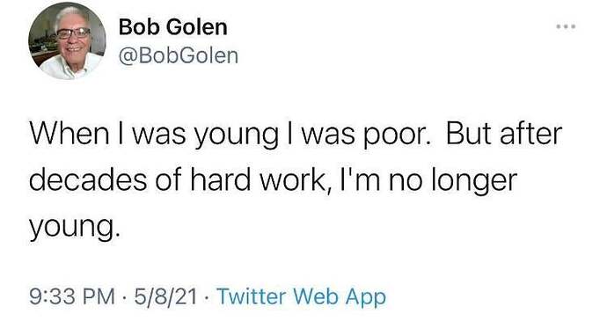Viewport: 607px width, 321px height.
Task: Click the word "no" in the tweet
Action: [406, 181]
